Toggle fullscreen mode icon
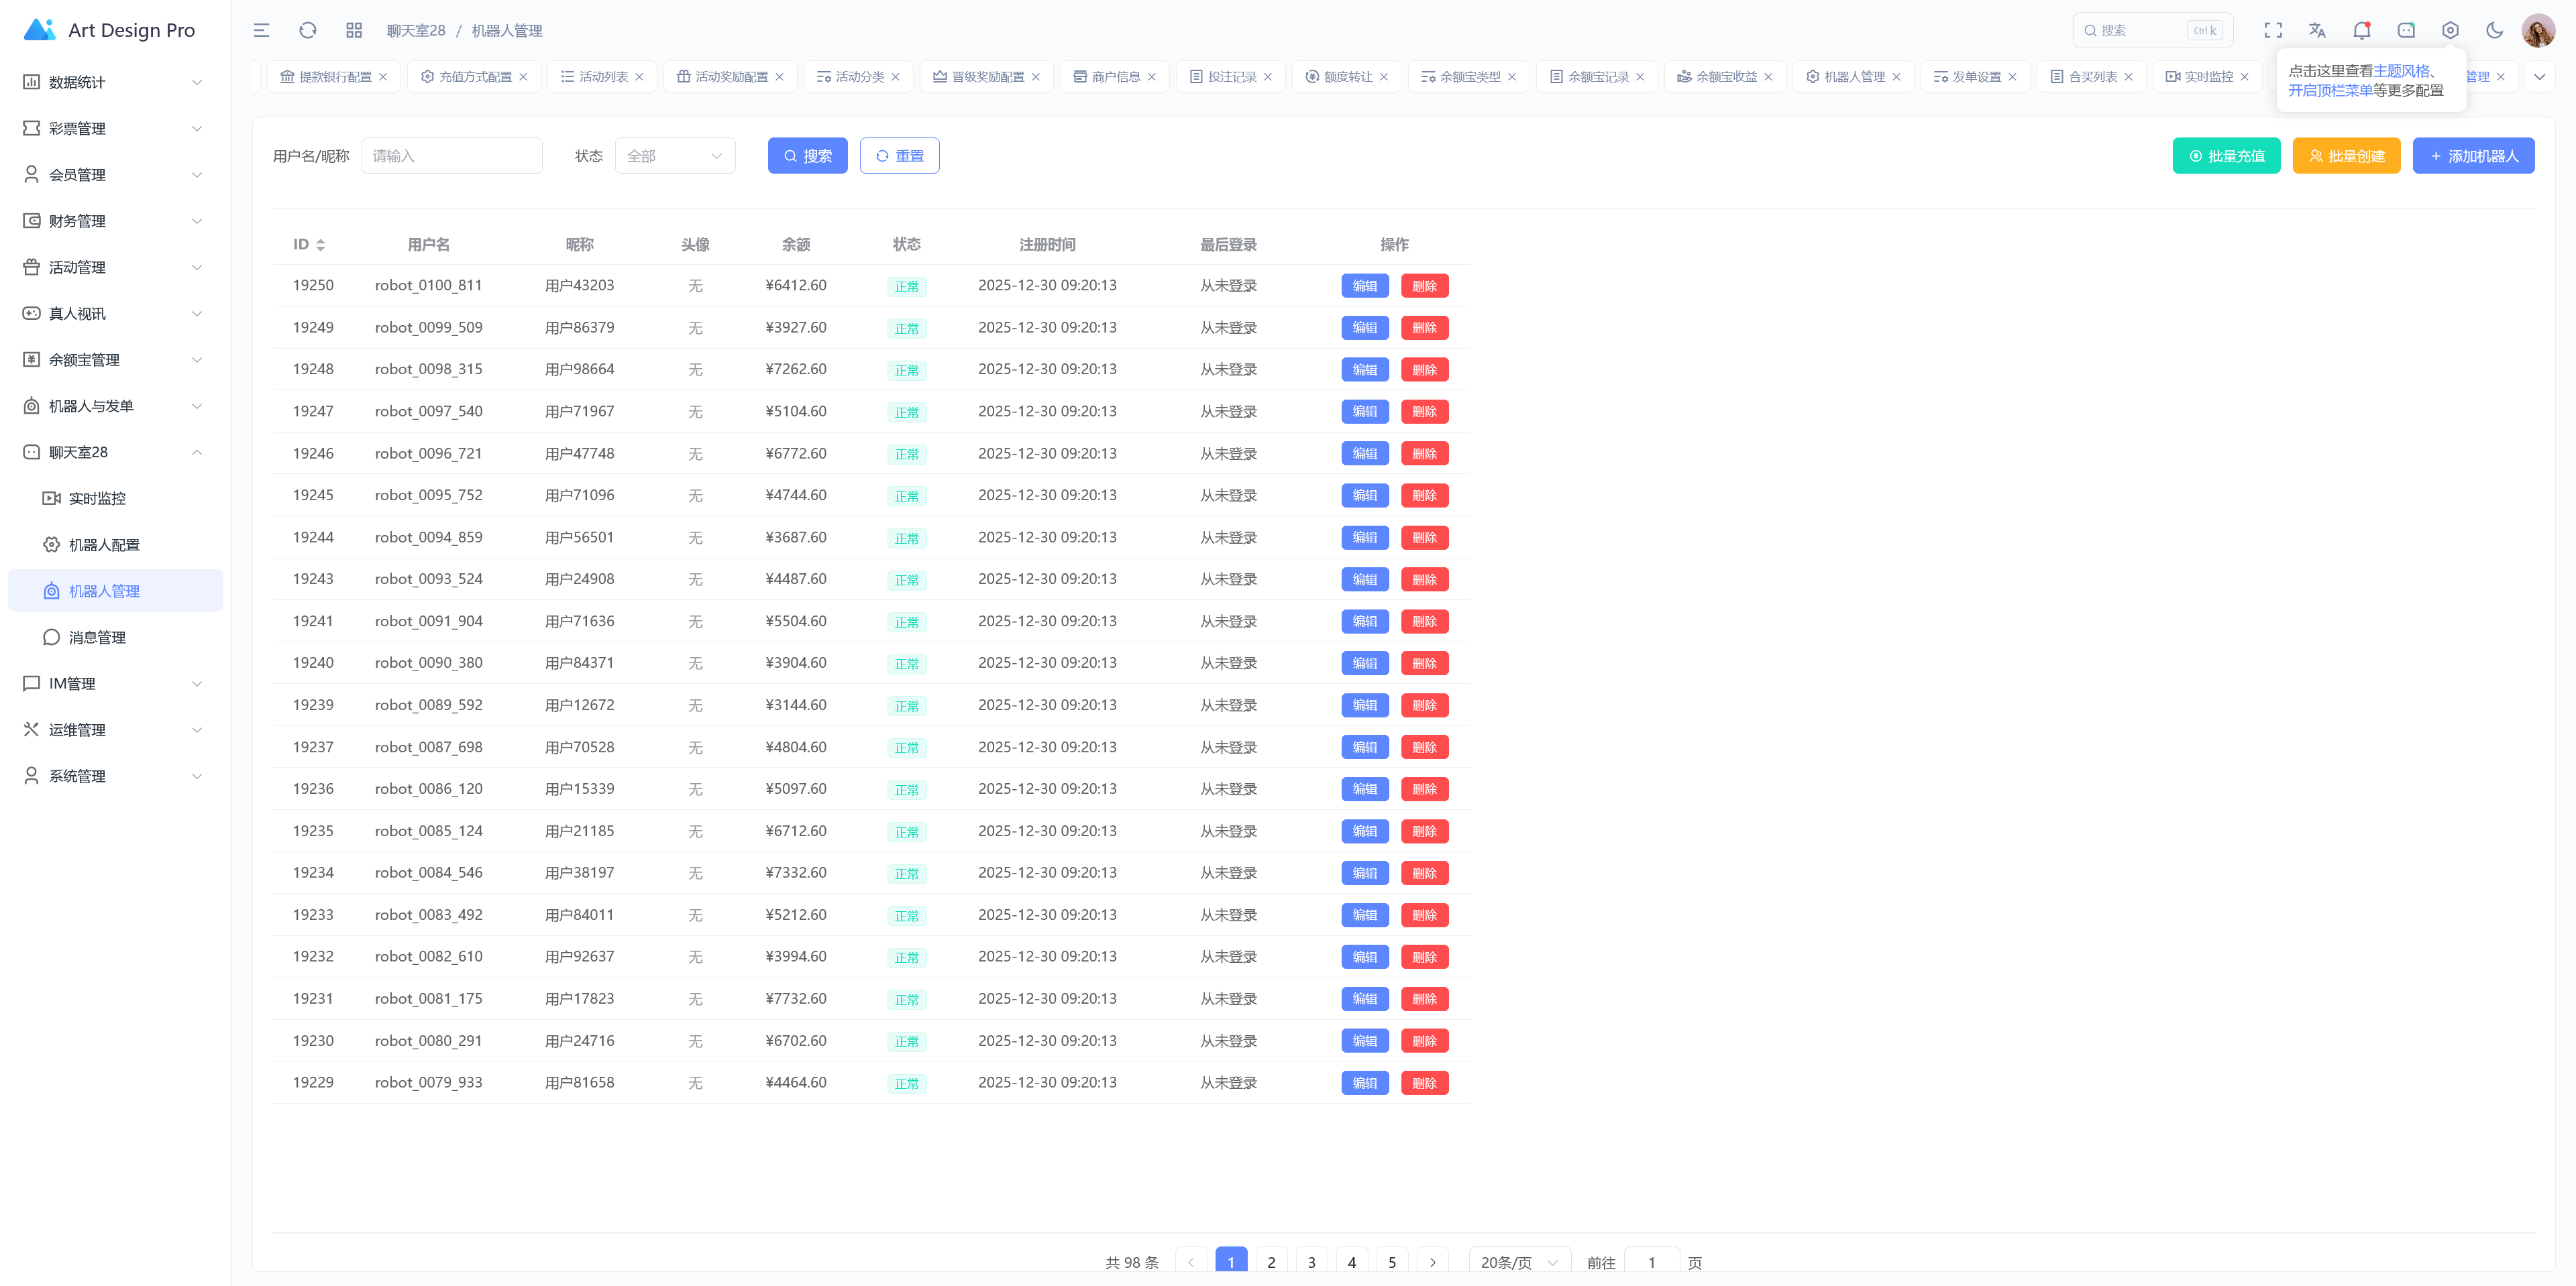2576x1286 pixels. (x=2273, y=30)
